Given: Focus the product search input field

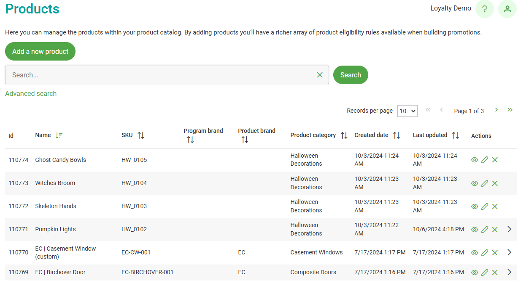Looking at the screenshot, I should pyautogui.click(x=160, y=75).
